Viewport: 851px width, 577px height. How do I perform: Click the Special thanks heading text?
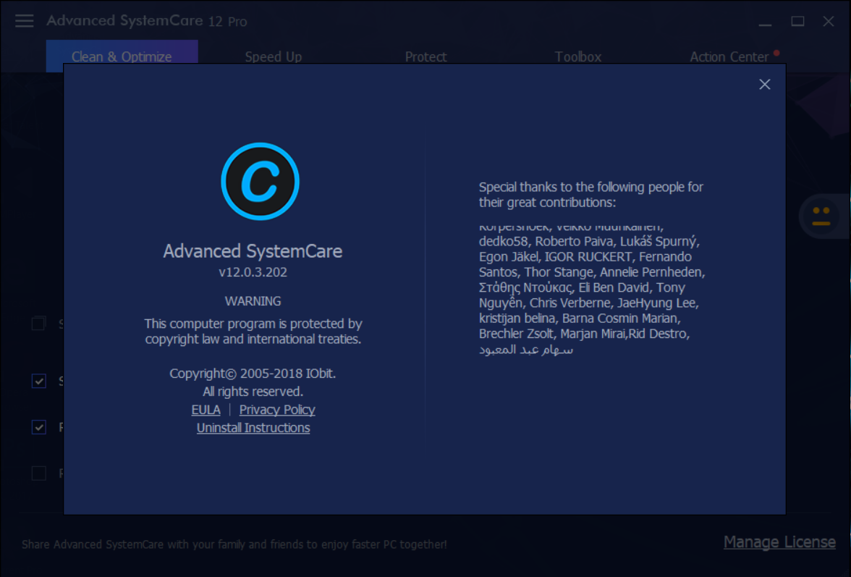[x=590, y=195]
